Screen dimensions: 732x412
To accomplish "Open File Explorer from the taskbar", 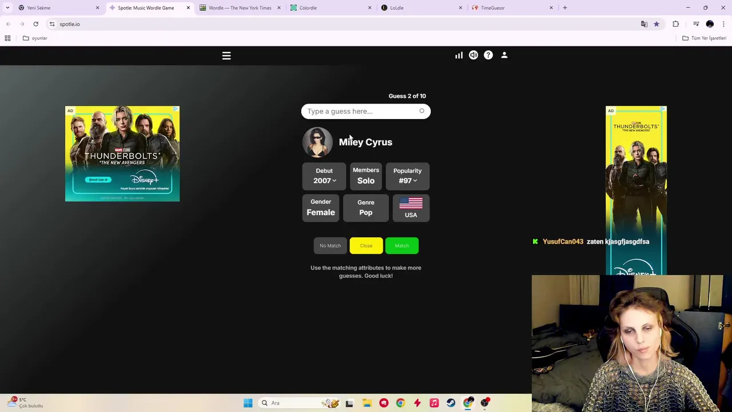I will click(367, 403).
